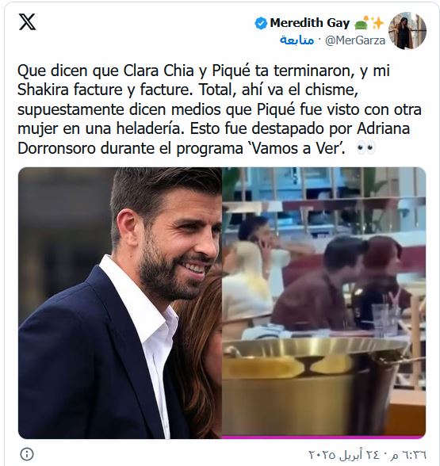Click the green couch emoji after the name
The height and width of the screenshot is (466, 440).
(x=362, y=24)
